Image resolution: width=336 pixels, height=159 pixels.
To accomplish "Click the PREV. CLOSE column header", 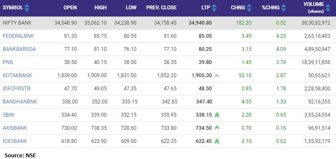I will pyautogui.click(x=161, y=8).
